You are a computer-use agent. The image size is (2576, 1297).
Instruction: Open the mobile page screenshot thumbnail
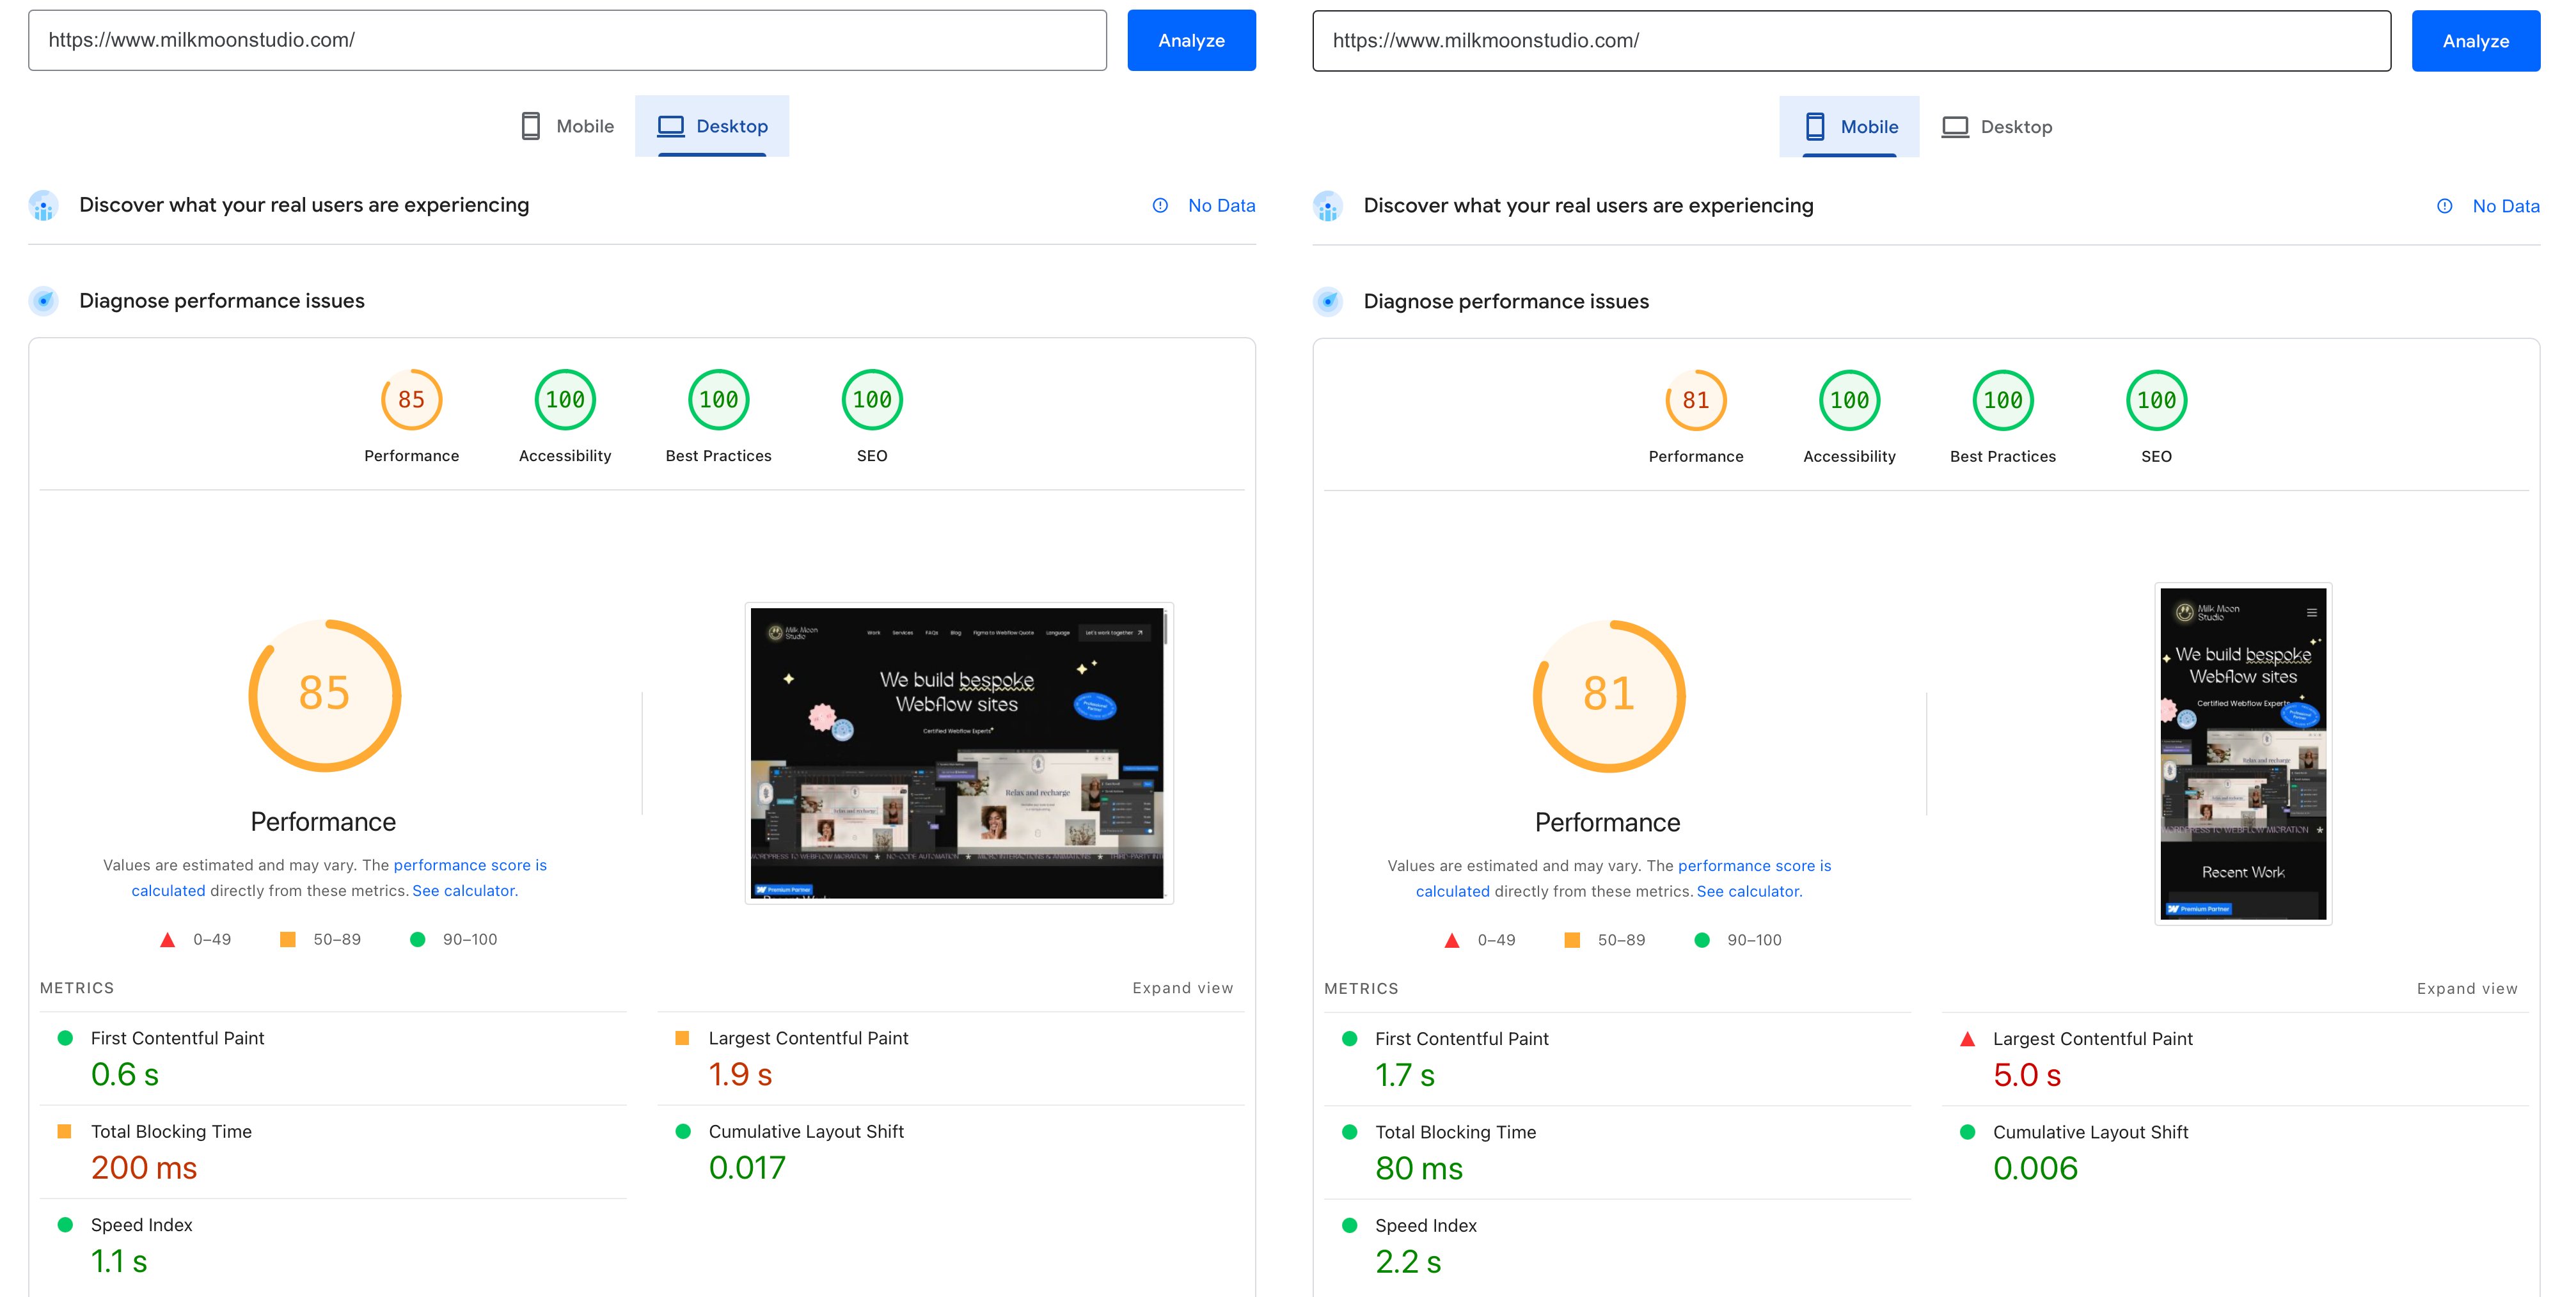(x=2243, y=753)
